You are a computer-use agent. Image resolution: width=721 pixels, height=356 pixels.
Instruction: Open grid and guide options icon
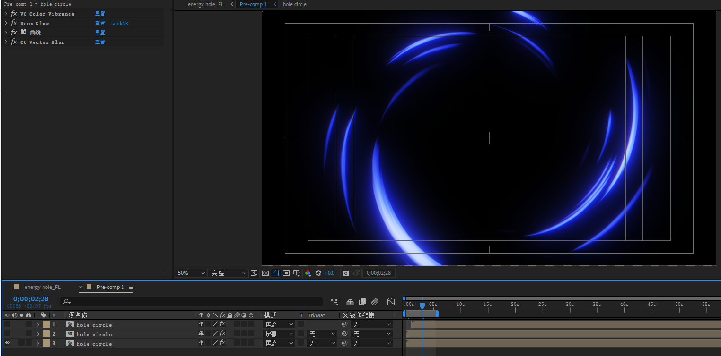tap(297, 273)
